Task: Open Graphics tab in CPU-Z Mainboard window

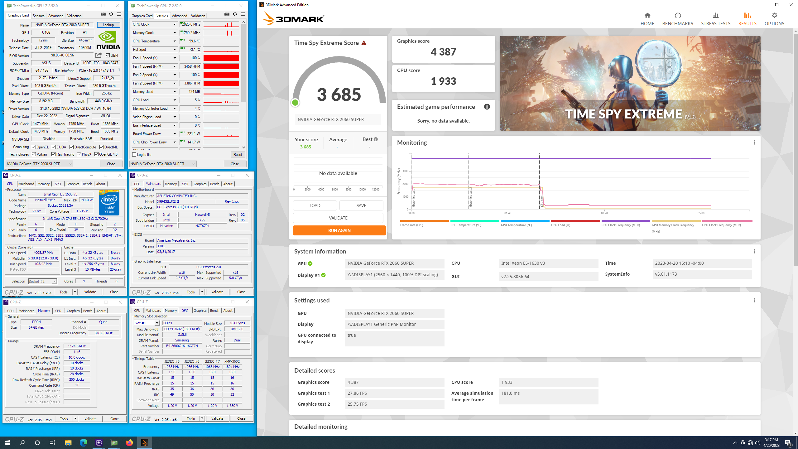Action: [x=200, y=184]
